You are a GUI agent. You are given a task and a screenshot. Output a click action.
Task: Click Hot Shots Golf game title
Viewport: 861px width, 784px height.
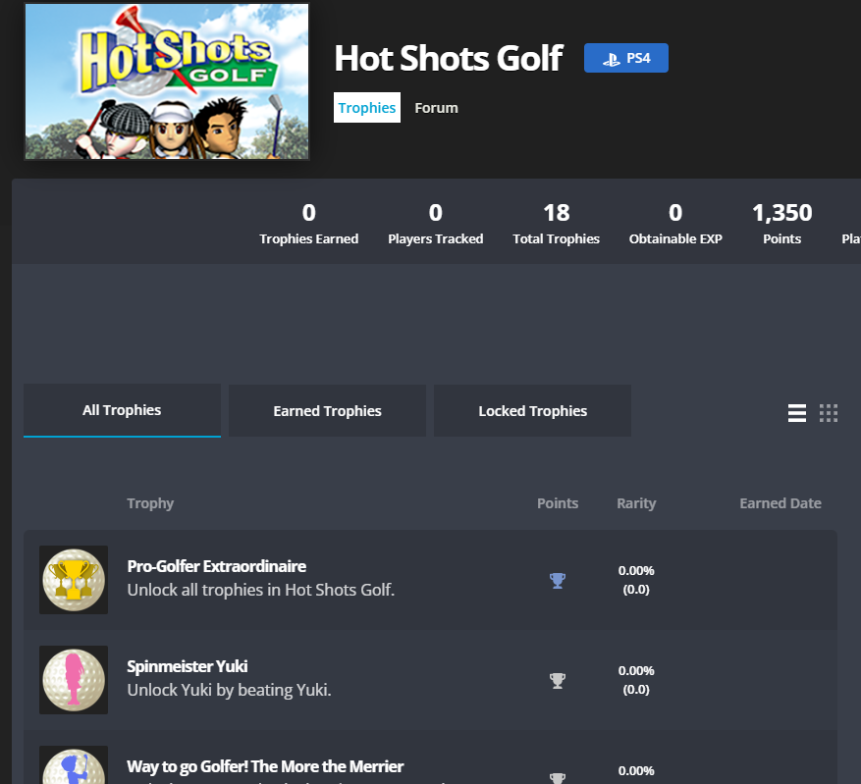point(449,58)
